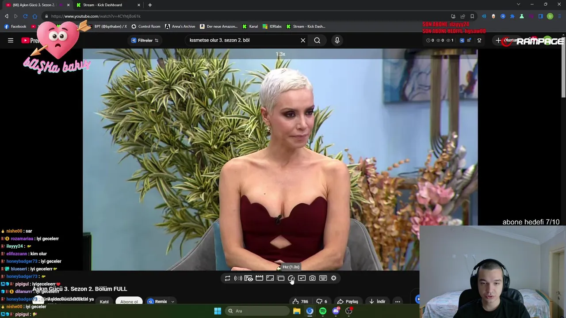This screenshot has width=566, height=318.
Task: Click the YouTube search magnifier button
Action: 317,40
